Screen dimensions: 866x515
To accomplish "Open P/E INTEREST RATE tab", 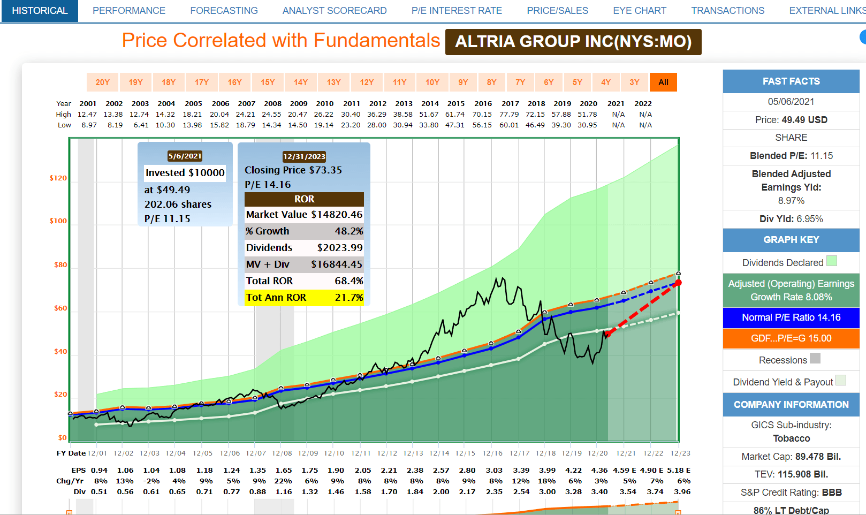I will pyautogui.click(x=457, y=11).
